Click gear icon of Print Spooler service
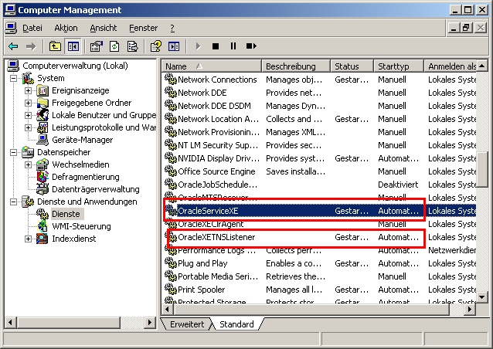 [x=171, y=290]
